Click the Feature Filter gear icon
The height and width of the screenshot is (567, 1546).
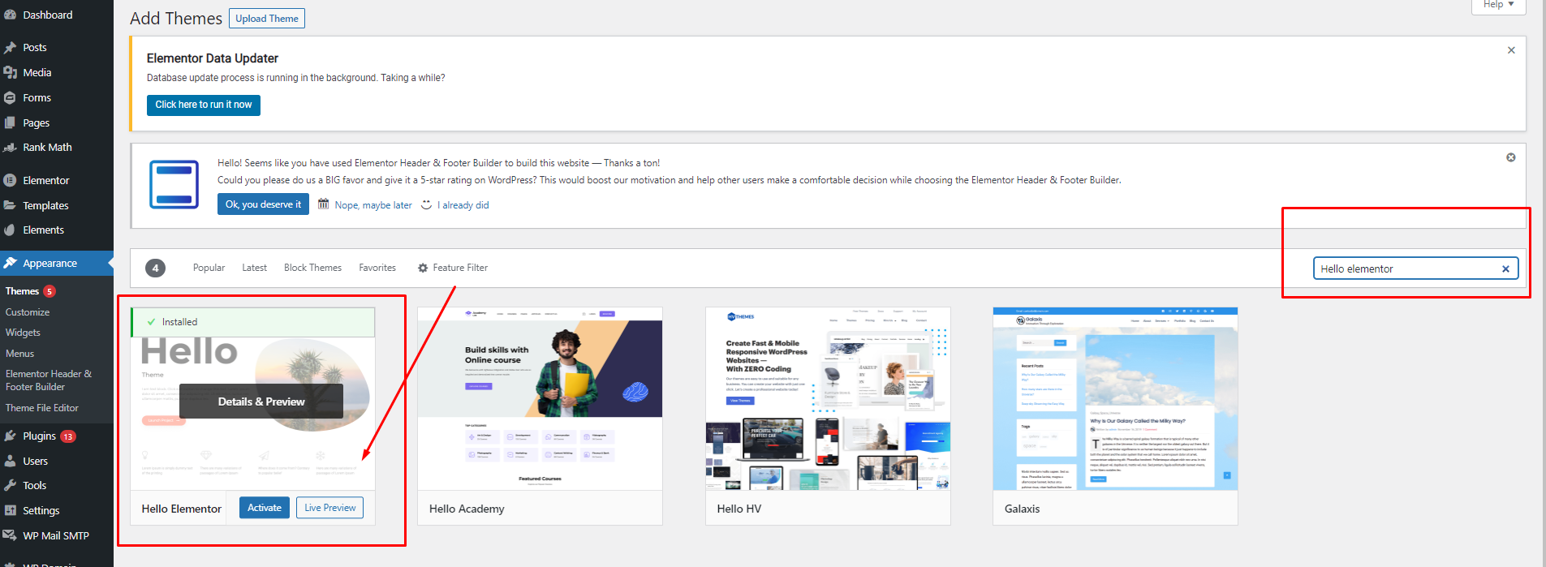pyautogui.click(x=423, y=268)
